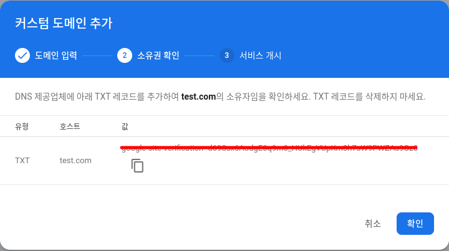
Task: Select the TXT type cell
Action: tap(22, 160)
